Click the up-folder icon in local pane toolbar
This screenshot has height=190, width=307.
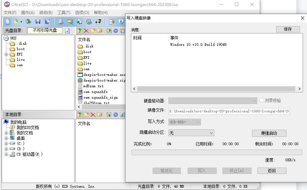(80, 115)
